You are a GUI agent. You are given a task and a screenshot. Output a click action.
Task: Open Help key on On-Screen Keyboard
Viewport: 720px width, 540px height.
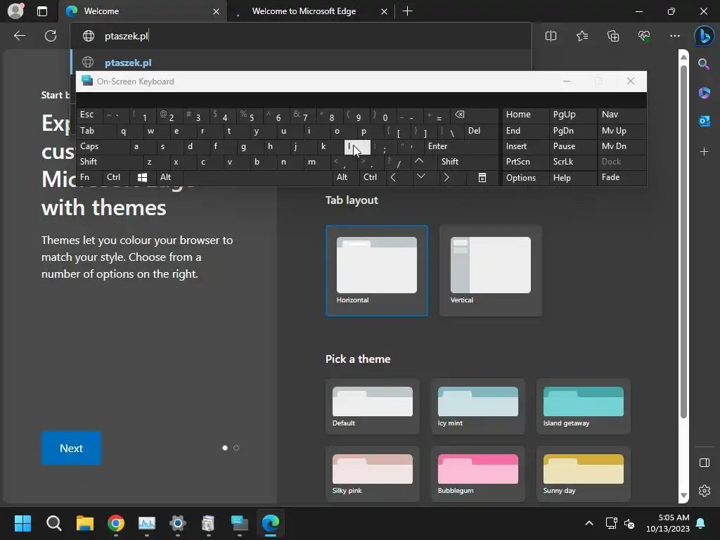coord(572,177)
